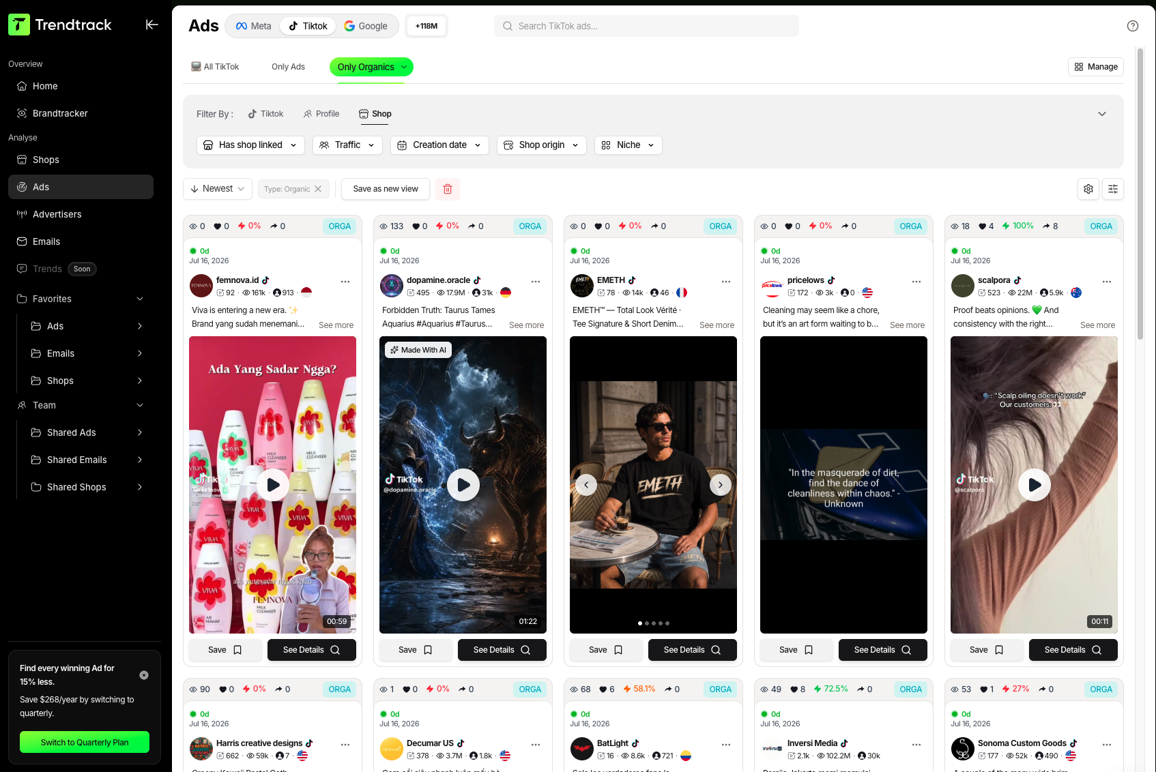This screenshot has height=772, width=1156.
Task: Open the Has shop linked dropdown
Action: [250, 145]
